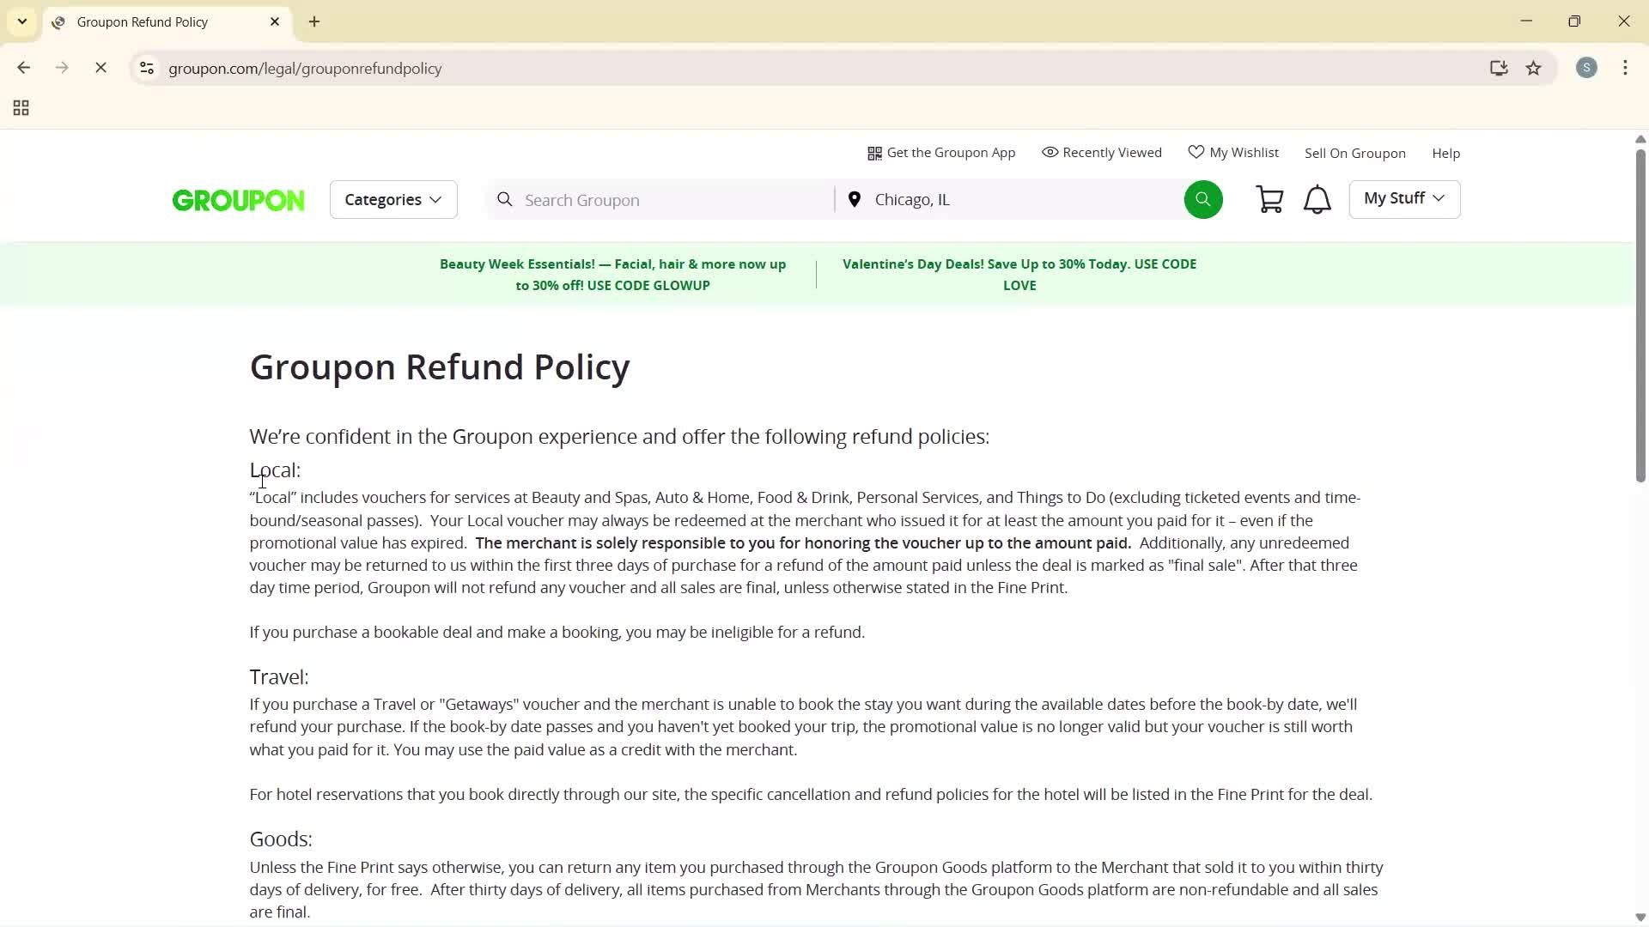This screenshot has width=1649, height=927.
Task: Click the Sell On Groupon link
Action: (x=1354, y=152)
